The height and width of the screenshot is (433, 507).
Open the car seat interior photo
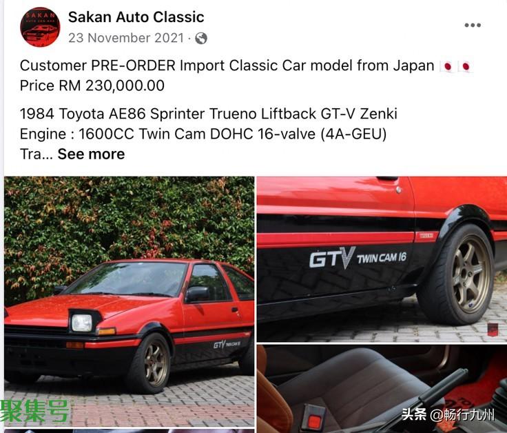click(382, 389)
